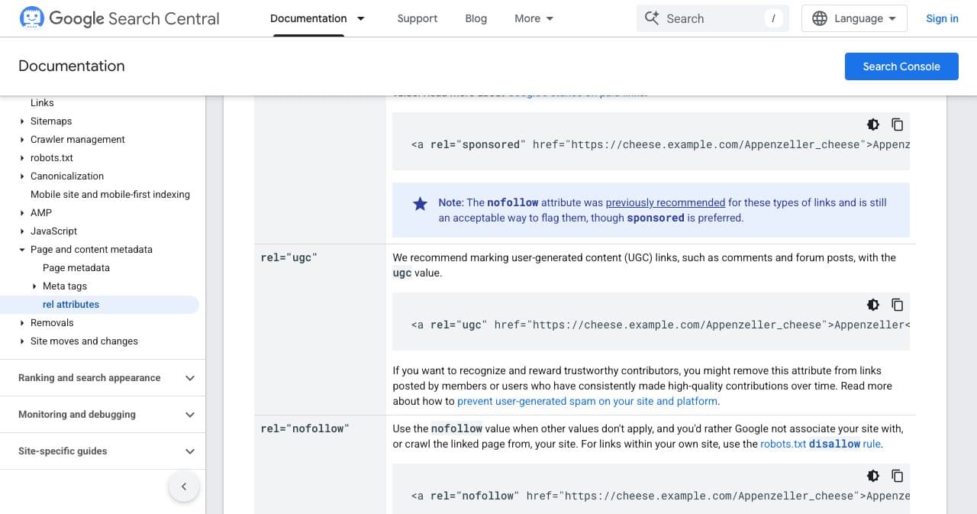This screenshot has height=514, width=977.
Task: Toggle dark theme on nofollow code sample
Action: pyautogui.click(x=873, y=476)
